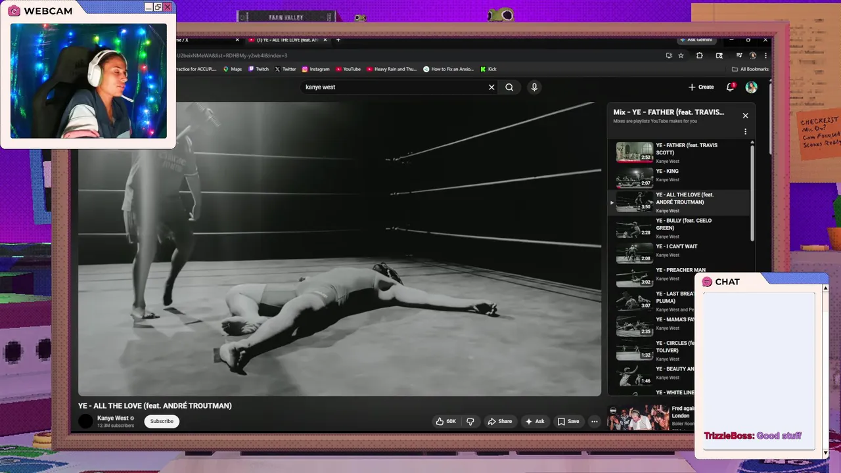Save the video to a playlist
The image size is (841, 473).
tap(568, 421)
